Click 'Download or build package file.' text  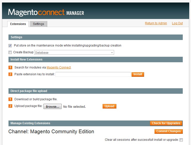pyautogui.click(x=36, y=99)
